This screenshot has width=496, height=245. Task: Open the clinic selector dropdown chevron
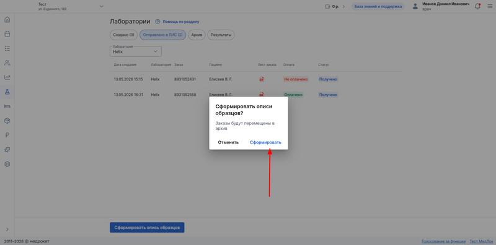[x=101, y=6]
